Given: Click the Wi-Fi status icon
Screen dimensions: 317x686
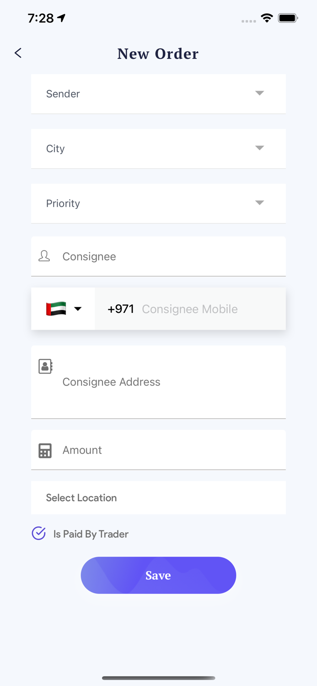Looking at the screenshot, I should (x=267, y=18).
